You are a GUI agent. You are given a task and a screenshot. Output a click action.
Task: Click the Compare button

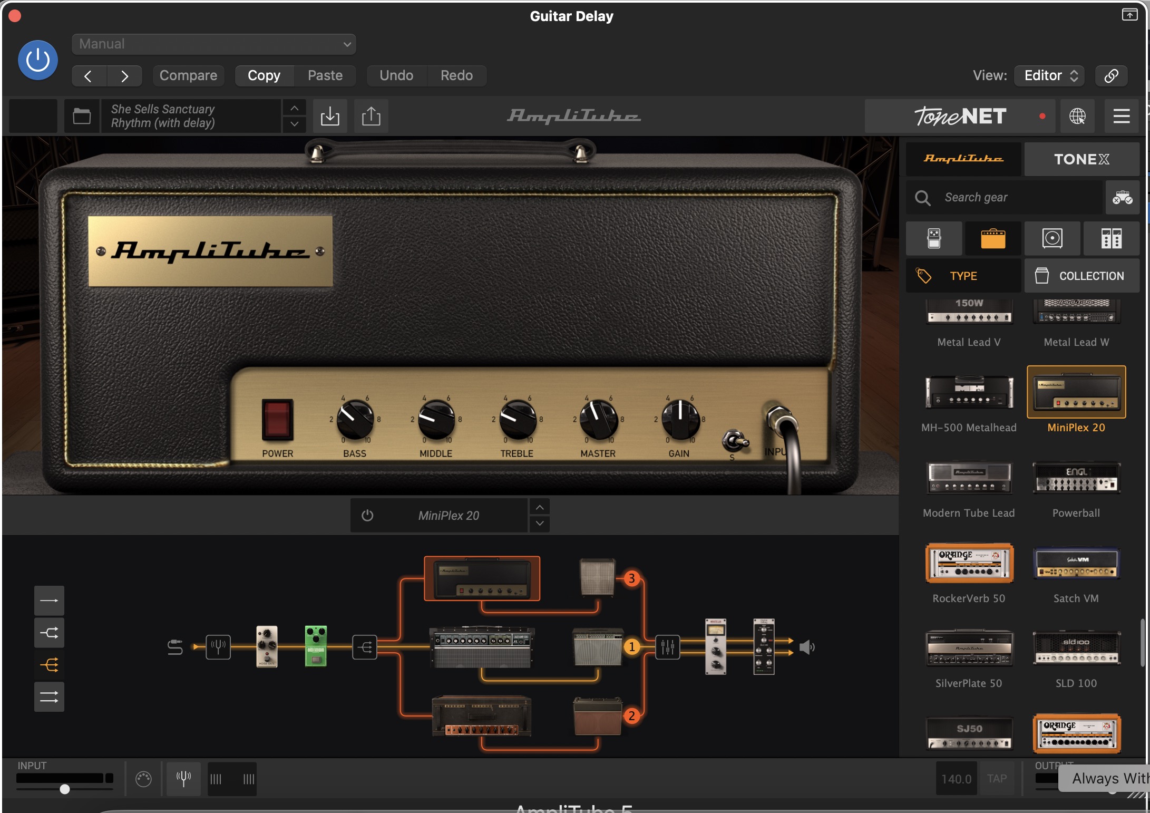click(x=188, y=76)
